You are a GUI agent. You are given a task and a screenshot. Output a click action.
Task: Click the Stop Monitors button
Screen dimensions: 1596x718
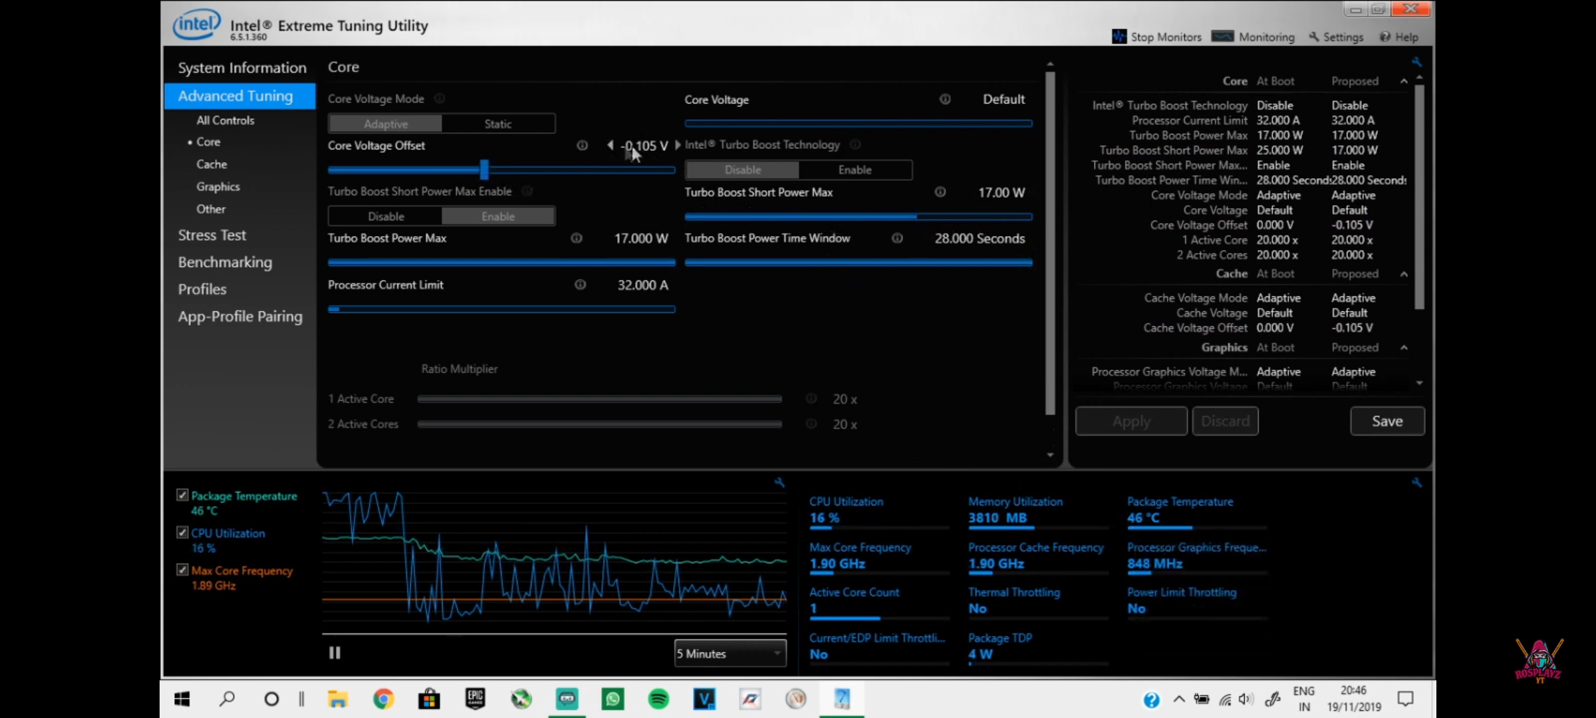[1155, 37]
